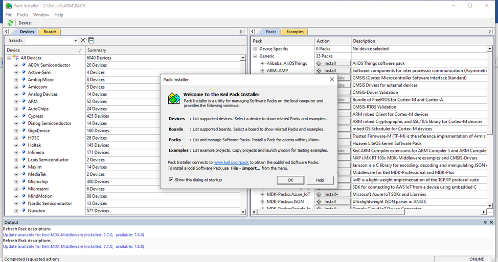Open the Window menu
498x262 pixels.
click(41, 15)
